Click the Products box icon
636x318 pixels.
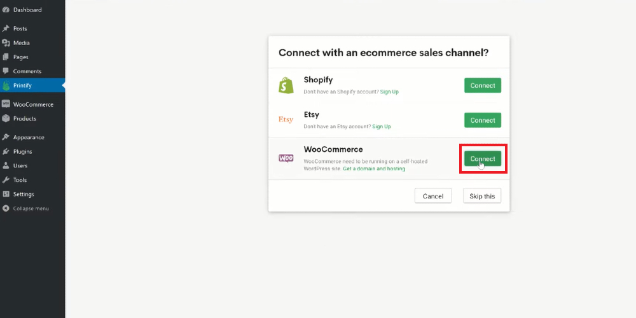[x=6, y=118]
